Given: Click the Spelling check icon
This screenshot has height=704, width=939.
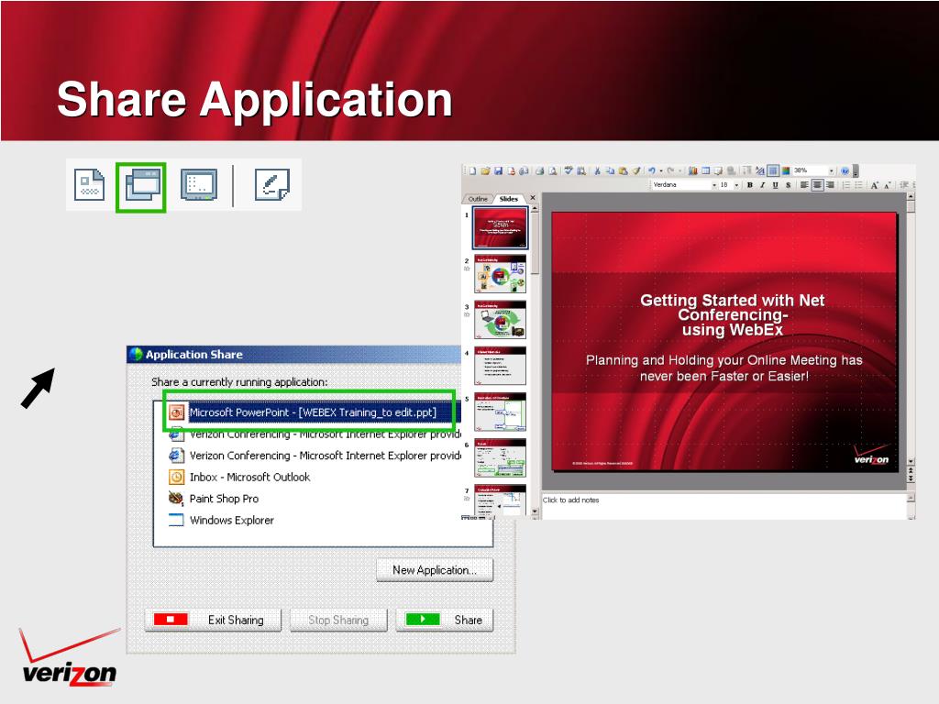Looking at the screenshot, I should tap(569, 170).
